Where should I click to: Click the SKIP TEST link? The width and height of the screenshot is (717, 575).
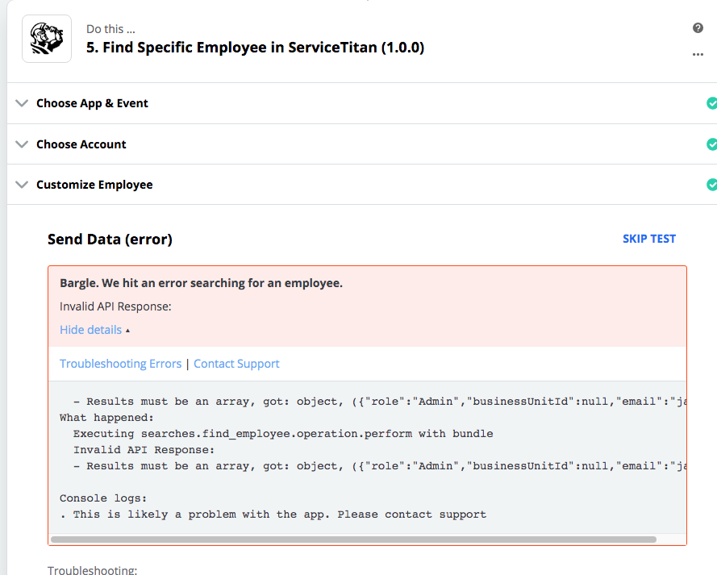coord(649,239)
